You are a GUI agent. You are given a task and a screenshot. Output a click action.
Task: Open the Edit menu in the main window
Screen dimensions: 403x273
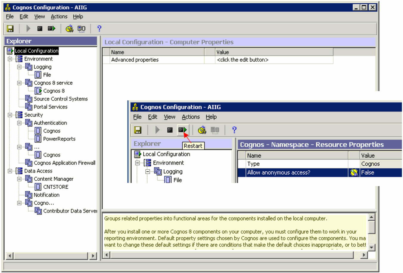coord(24,17)
